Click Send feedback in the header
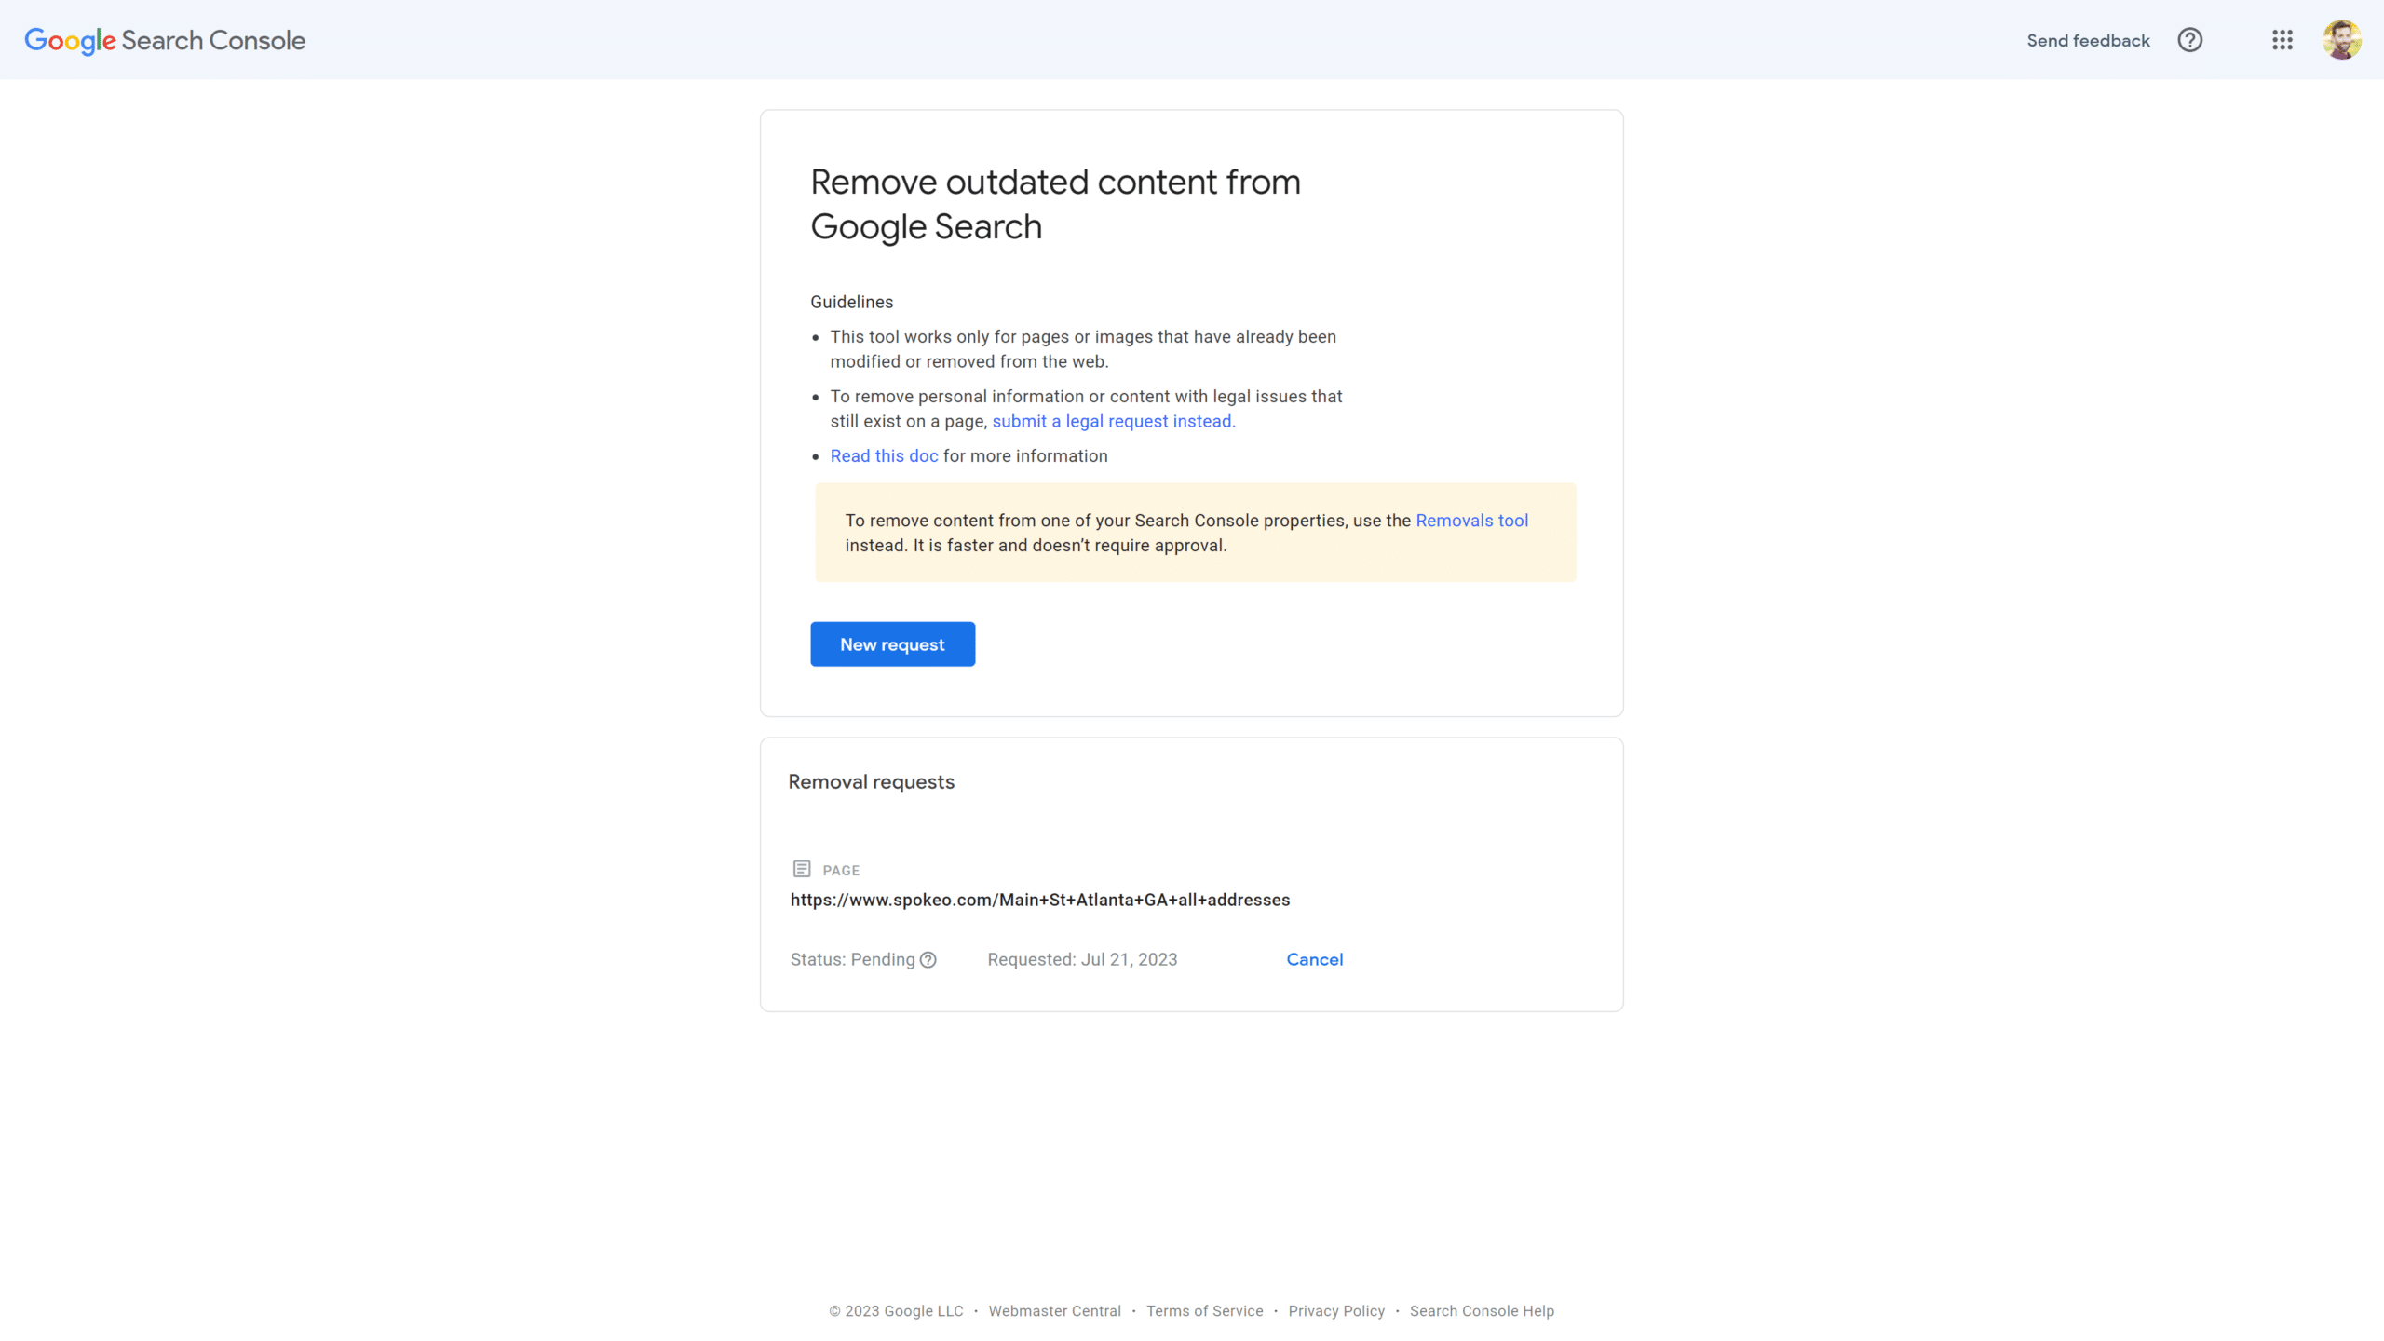This screenshot has width=2384, height=1341. coord(2088,40)
